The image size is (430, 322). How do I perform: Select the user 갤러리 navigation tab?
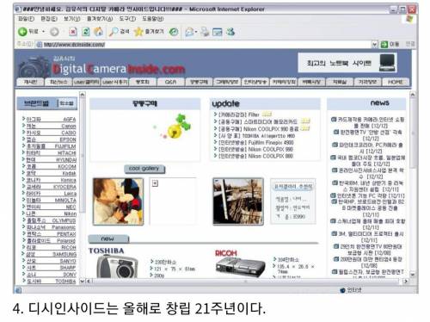86,82
